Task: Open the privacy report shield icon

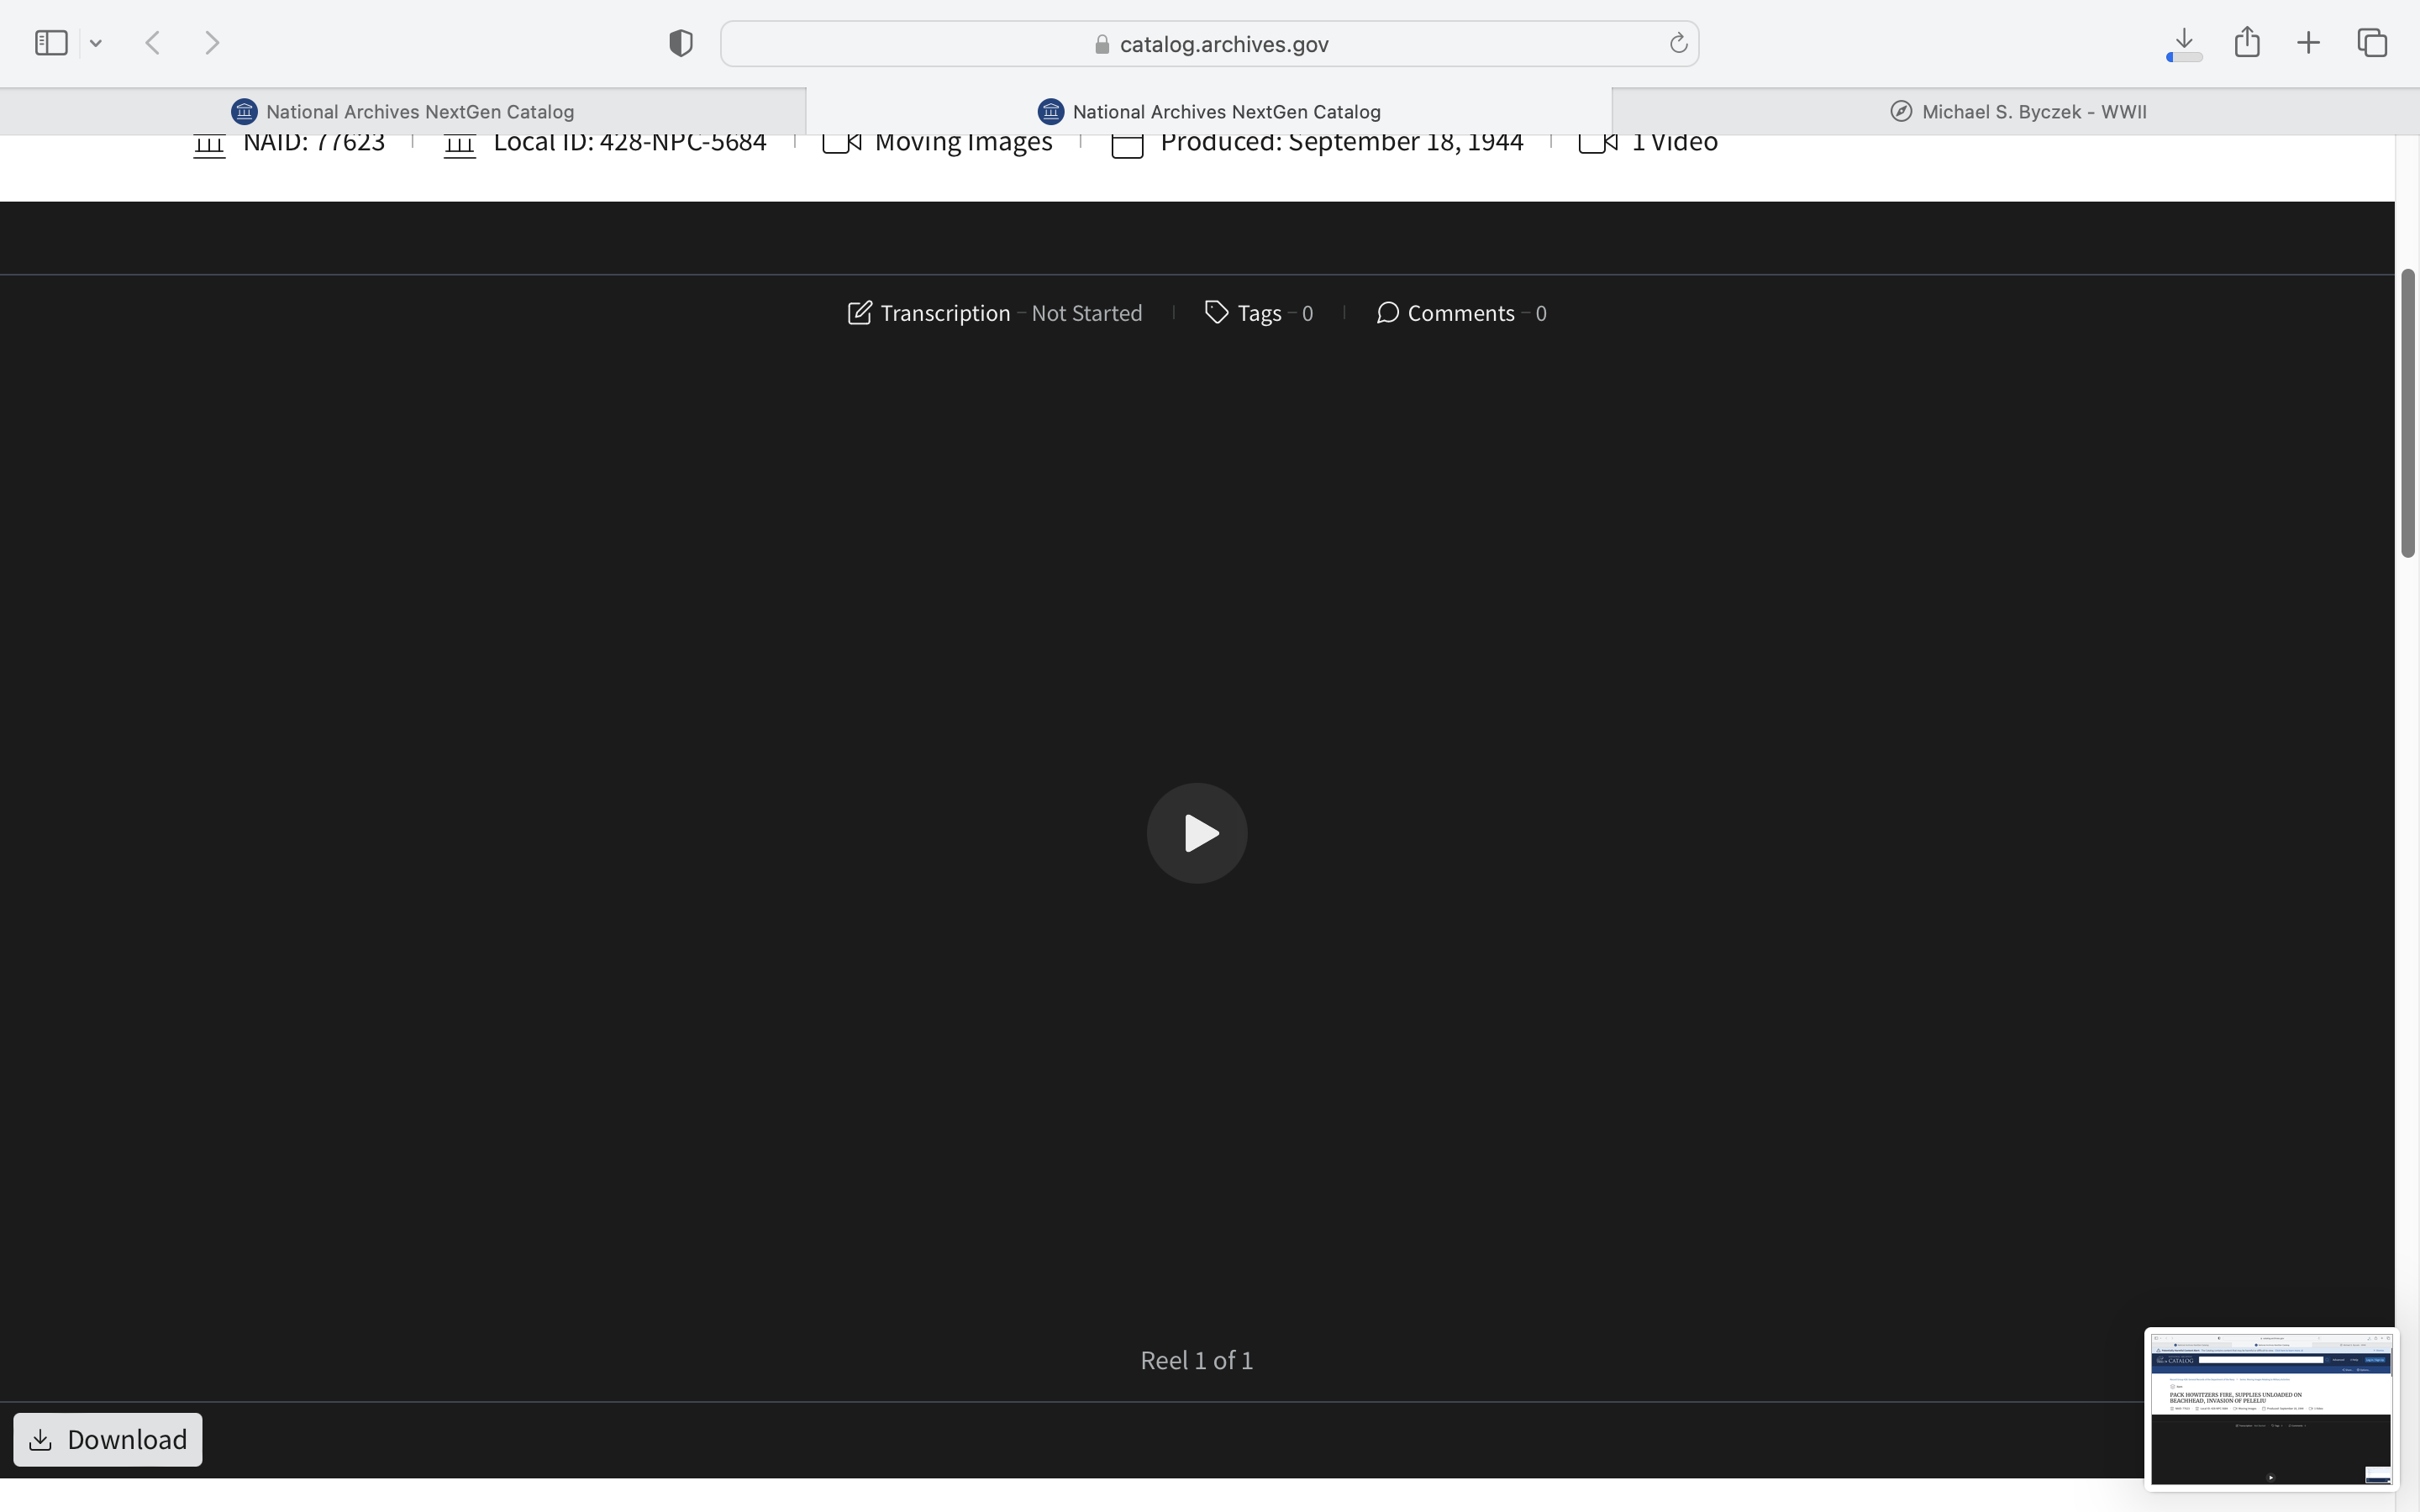Action: coord(681,43)
